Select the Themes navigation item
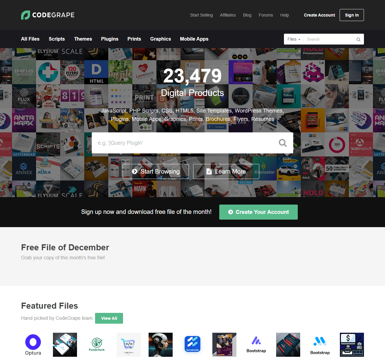This screenshot has width=385, height=361. tap(83, 39)
